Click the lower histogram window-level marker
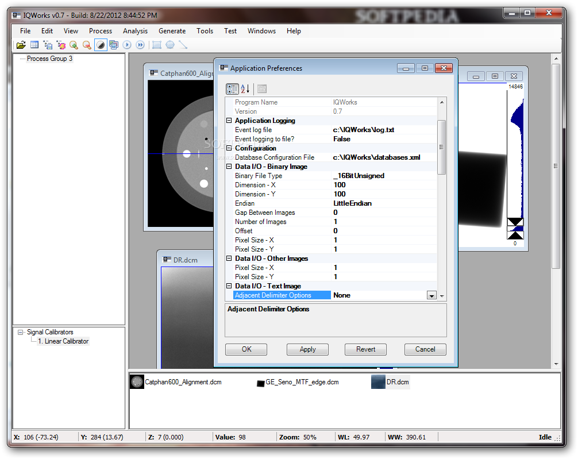 tap(515, 235)
